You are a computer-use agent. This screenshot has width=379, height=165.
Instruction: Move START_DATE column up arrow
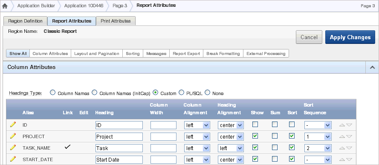click(x=342, y=160)
